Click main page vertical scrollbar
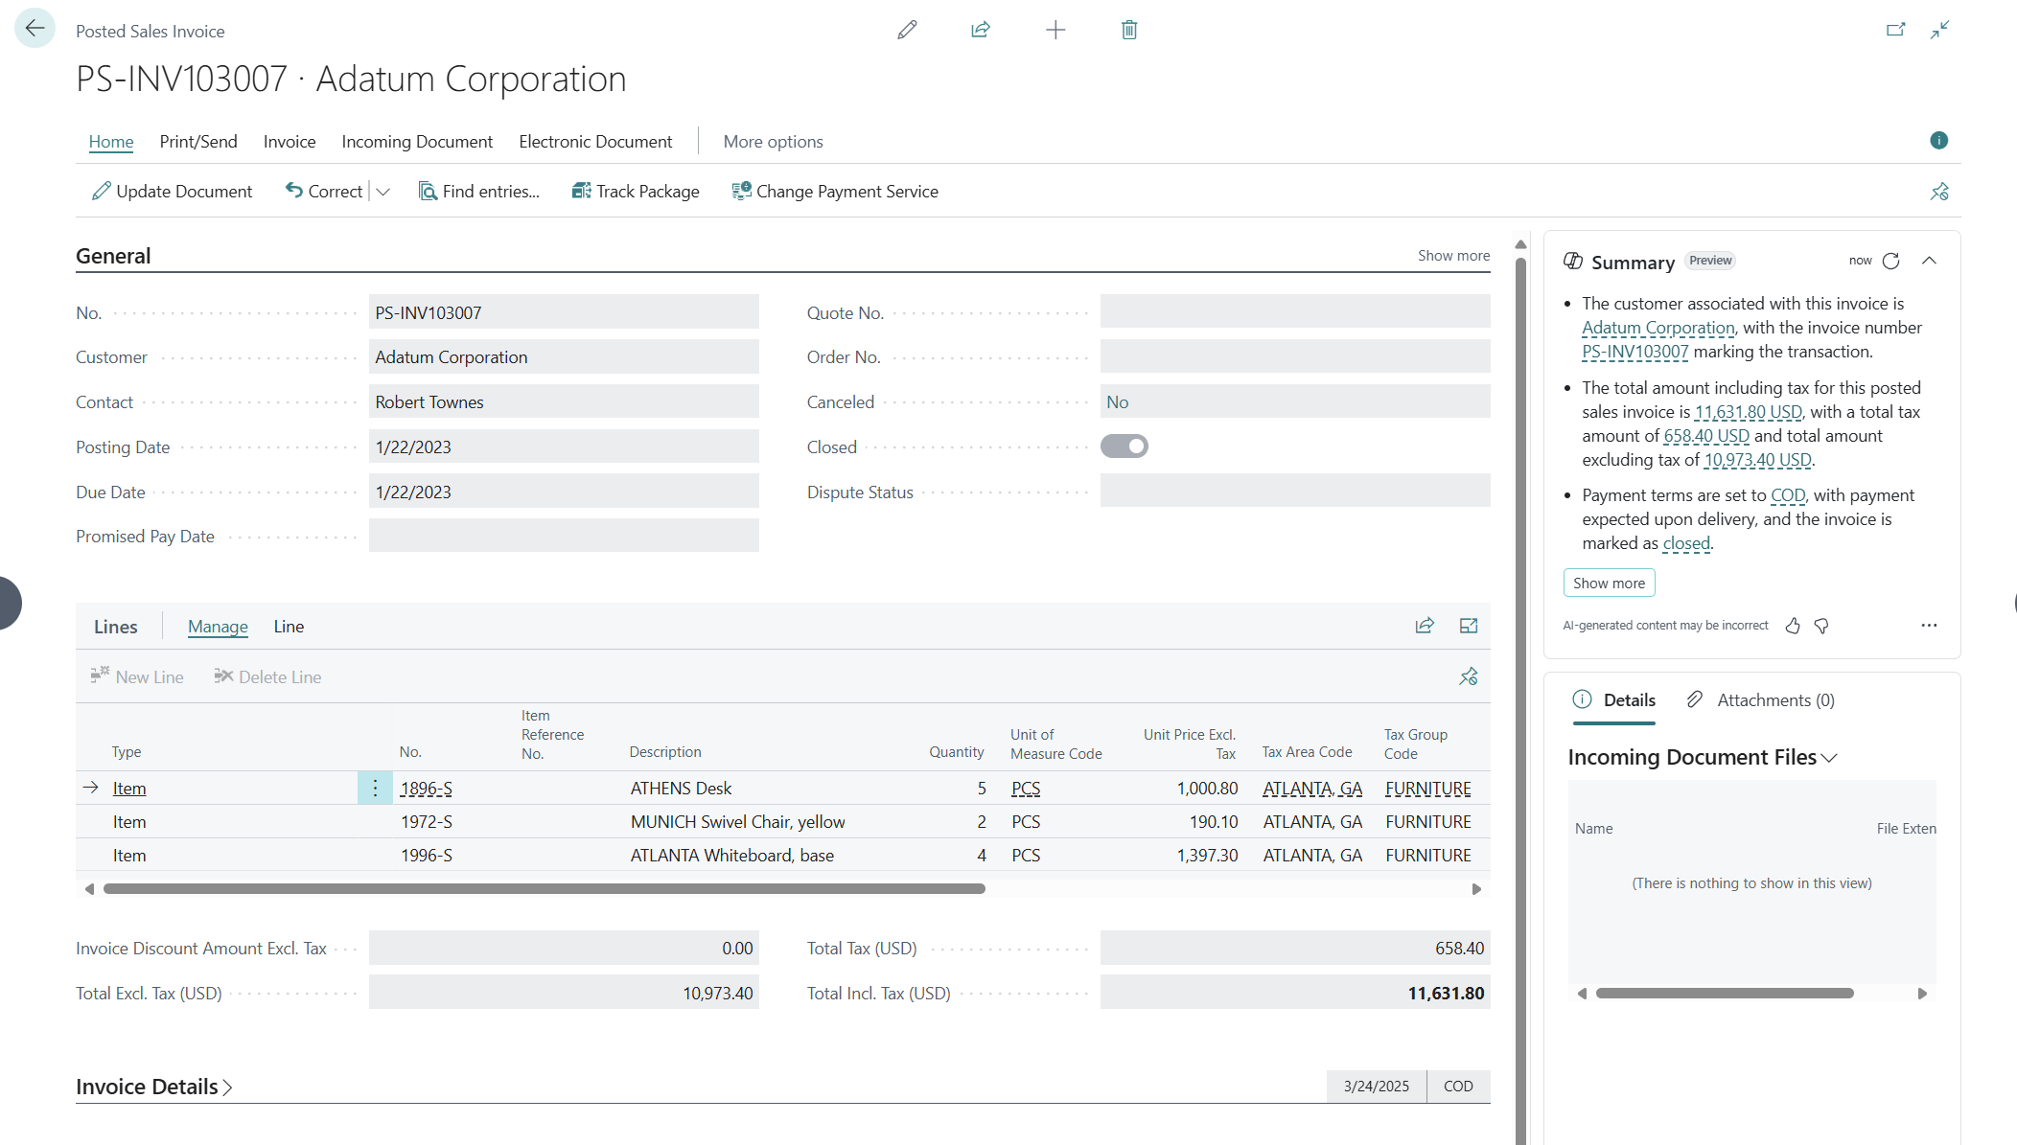Screen dimensions: 2017x1145 tap(1520, 699)
